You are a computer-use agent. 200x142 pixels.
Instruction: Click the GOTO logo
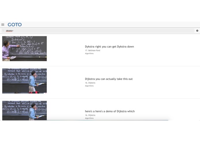pos(15,25)
